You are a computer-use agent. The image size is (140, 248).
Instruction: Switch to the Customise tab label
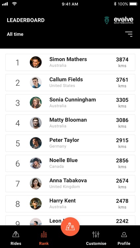96,243
